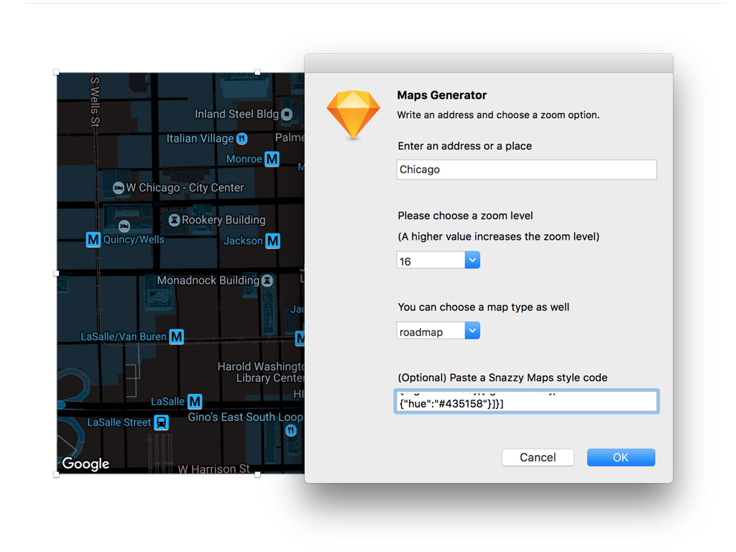Image resolution: width=736 pixels, height=552 pixels.
Task: Click the Chicago address input field
Action: [526, 170]
